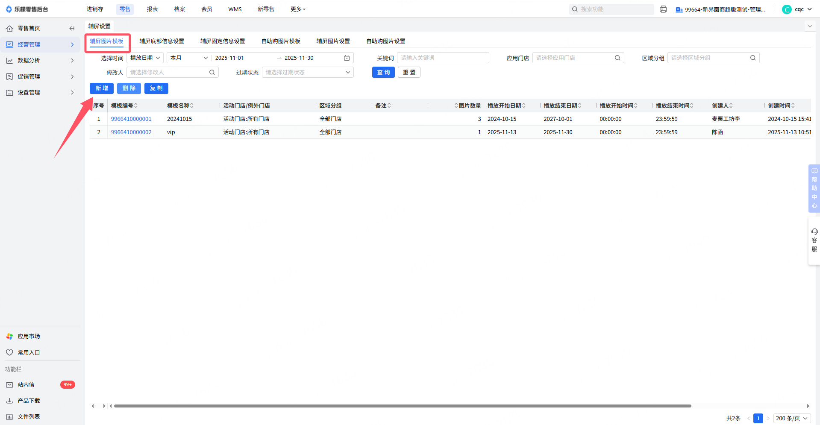Click the cqc user avatar
820x425 pixels.
pyautogui.click(x=787, y=9)
